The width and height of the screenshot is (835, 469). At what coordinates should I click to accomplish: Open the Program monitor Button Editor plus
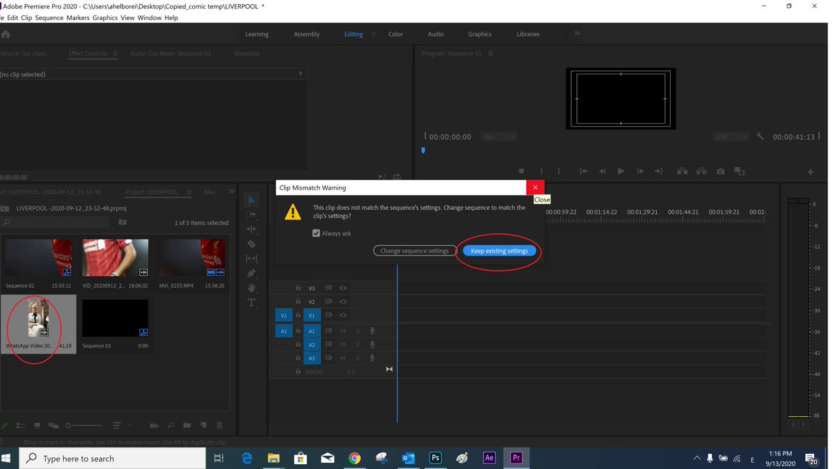point(811,172)
